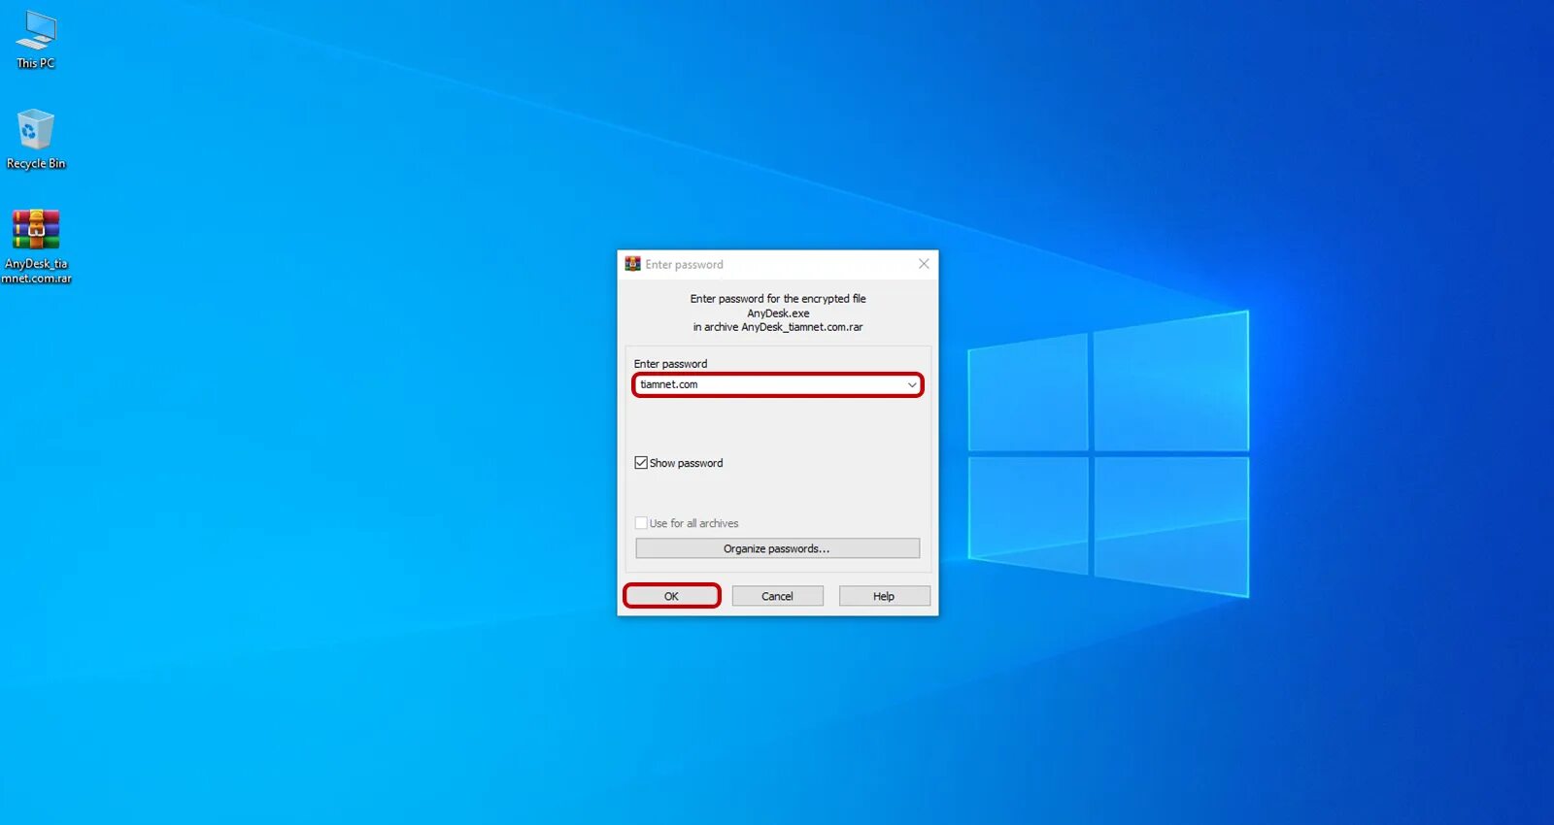Expand the password history dropdown arrow

coord(911,385)
